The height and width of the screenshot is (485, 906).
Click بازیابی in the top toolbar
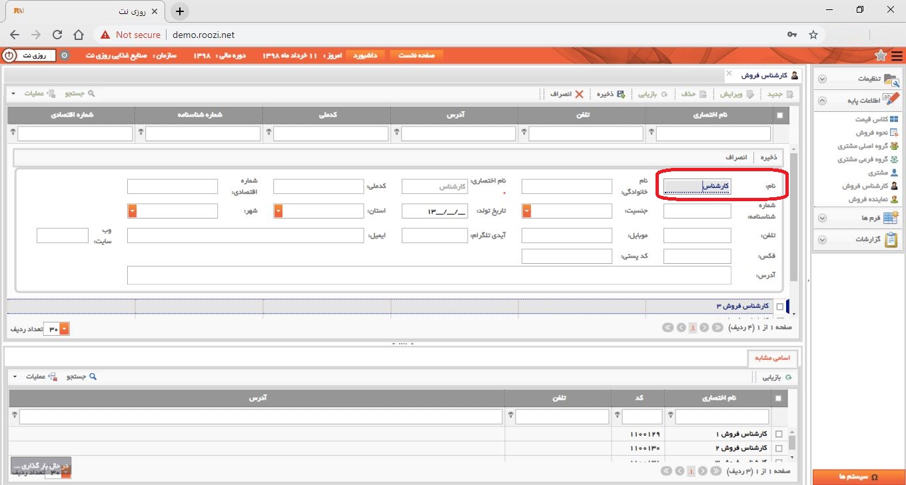pyautogui.click(x=653, y=95)
